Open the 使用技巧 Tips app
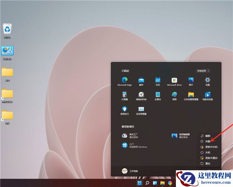This screenshot has height=187, width=233. 125,110
